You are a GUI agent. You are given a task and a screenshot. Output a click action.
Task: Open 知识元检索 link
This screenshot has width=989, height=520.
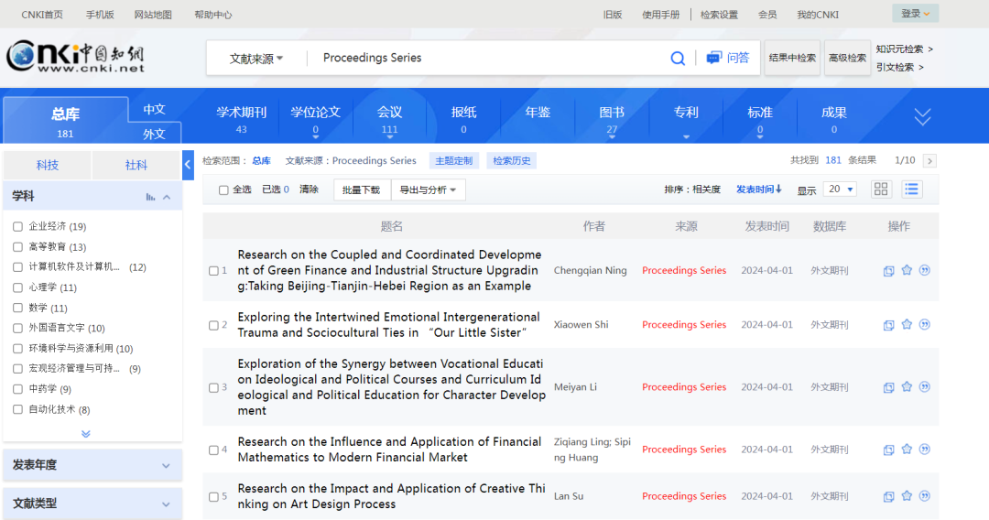905,49
